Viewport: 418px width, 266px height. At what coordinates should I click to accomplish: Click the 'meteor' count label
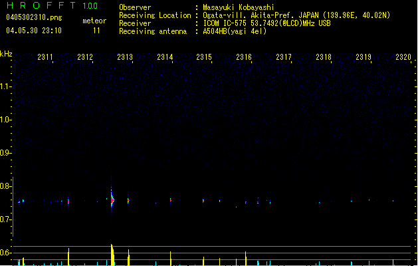point(94,21)
